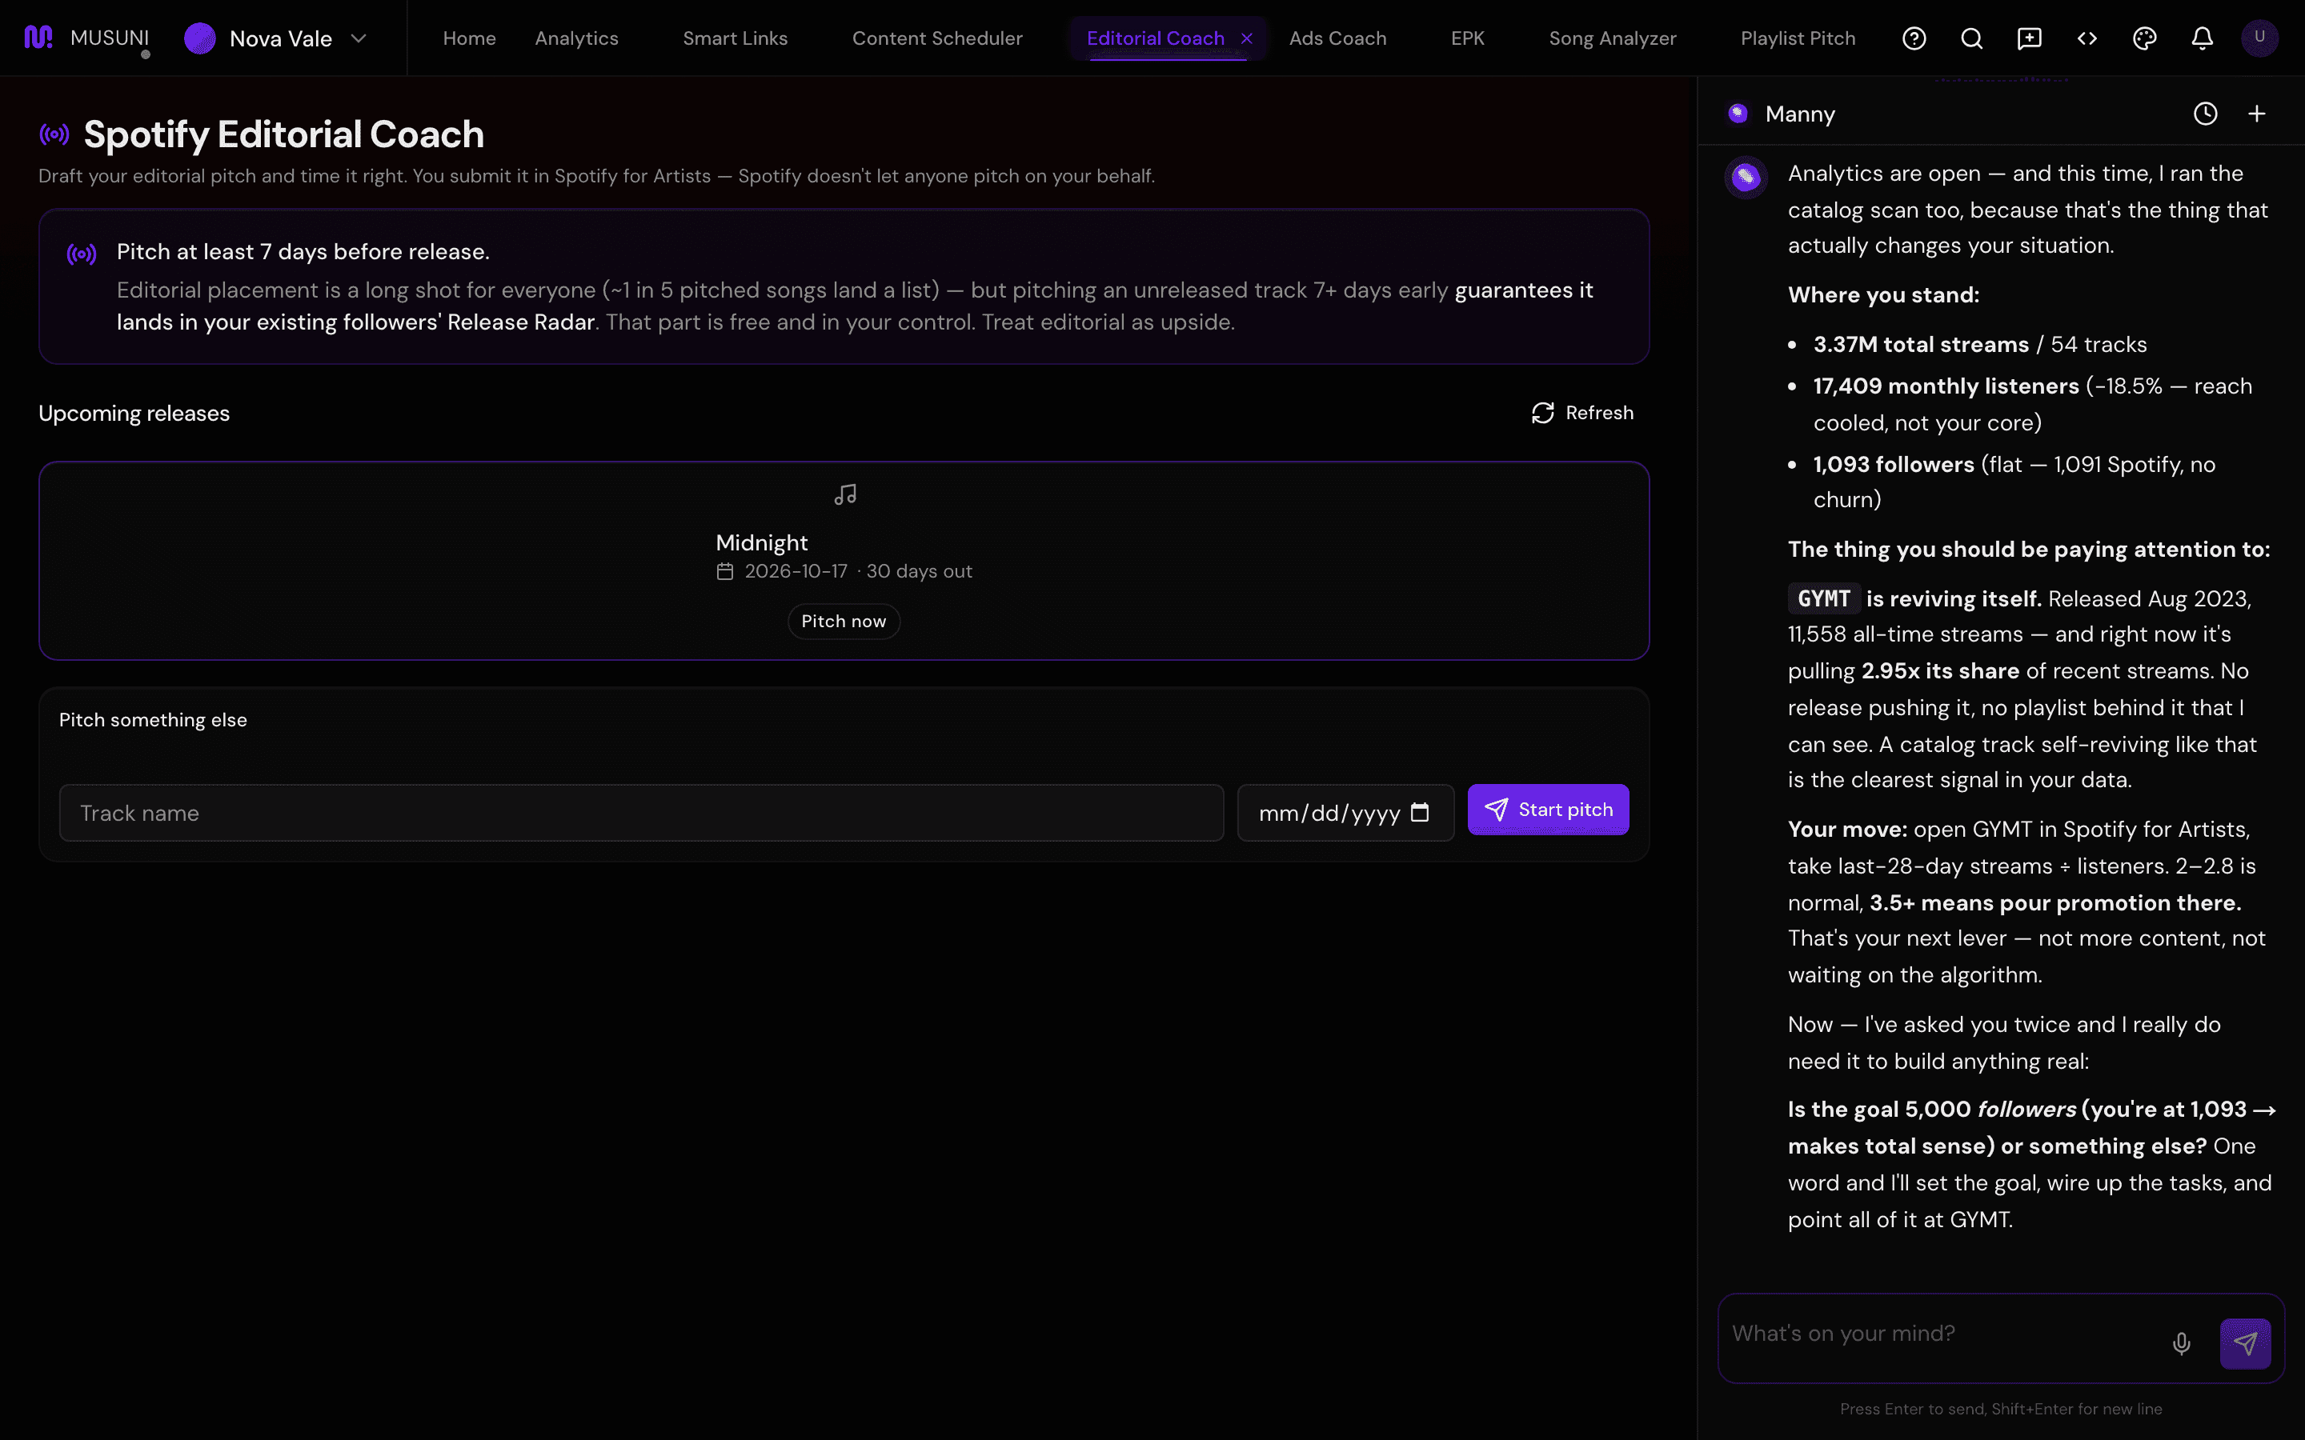This screenshot has width=2305, height=1440.
Task: Click the Start pitch button
Action: point(1548,810)
